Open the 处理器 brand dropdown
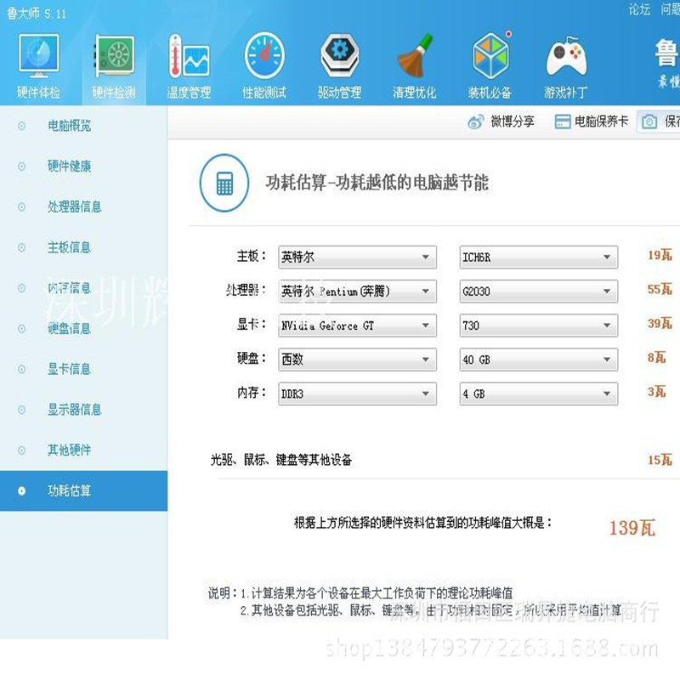 pyautogui.click(x=357, y=291)
